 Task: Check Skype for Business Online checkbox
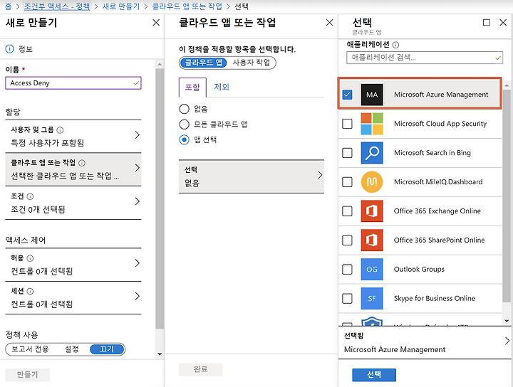347,298
